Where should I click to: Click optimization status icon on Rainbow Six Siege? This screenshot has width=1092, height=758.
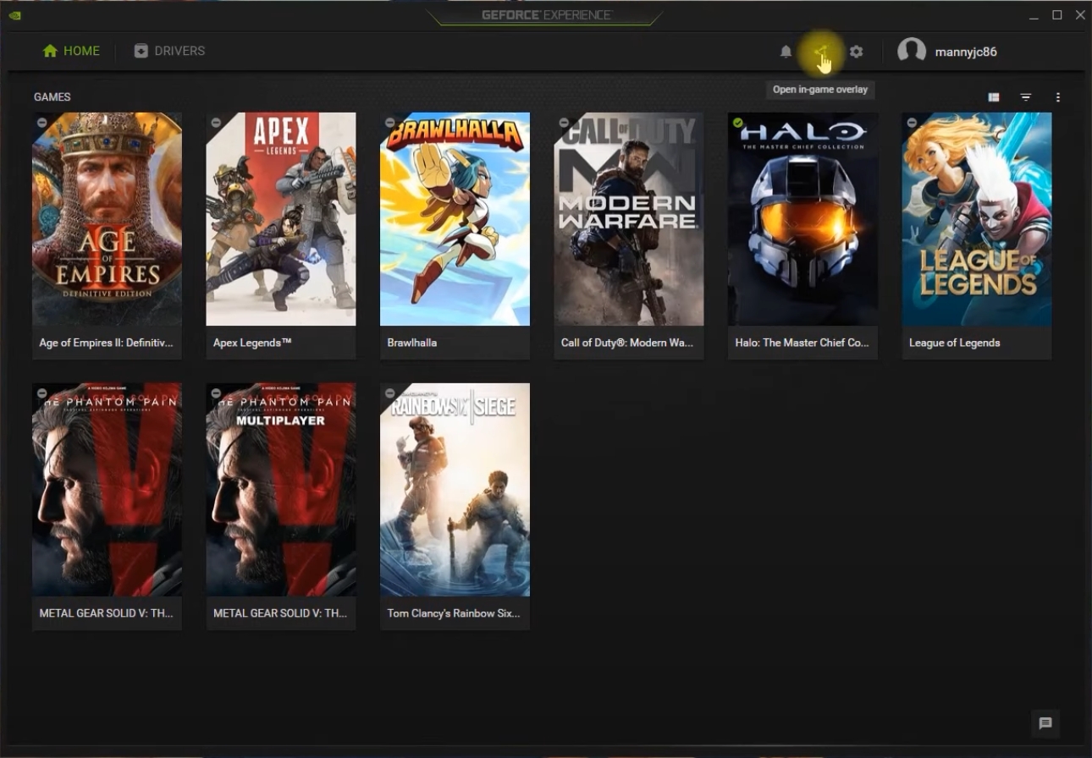pyautogui.click(x=390, y=393)
